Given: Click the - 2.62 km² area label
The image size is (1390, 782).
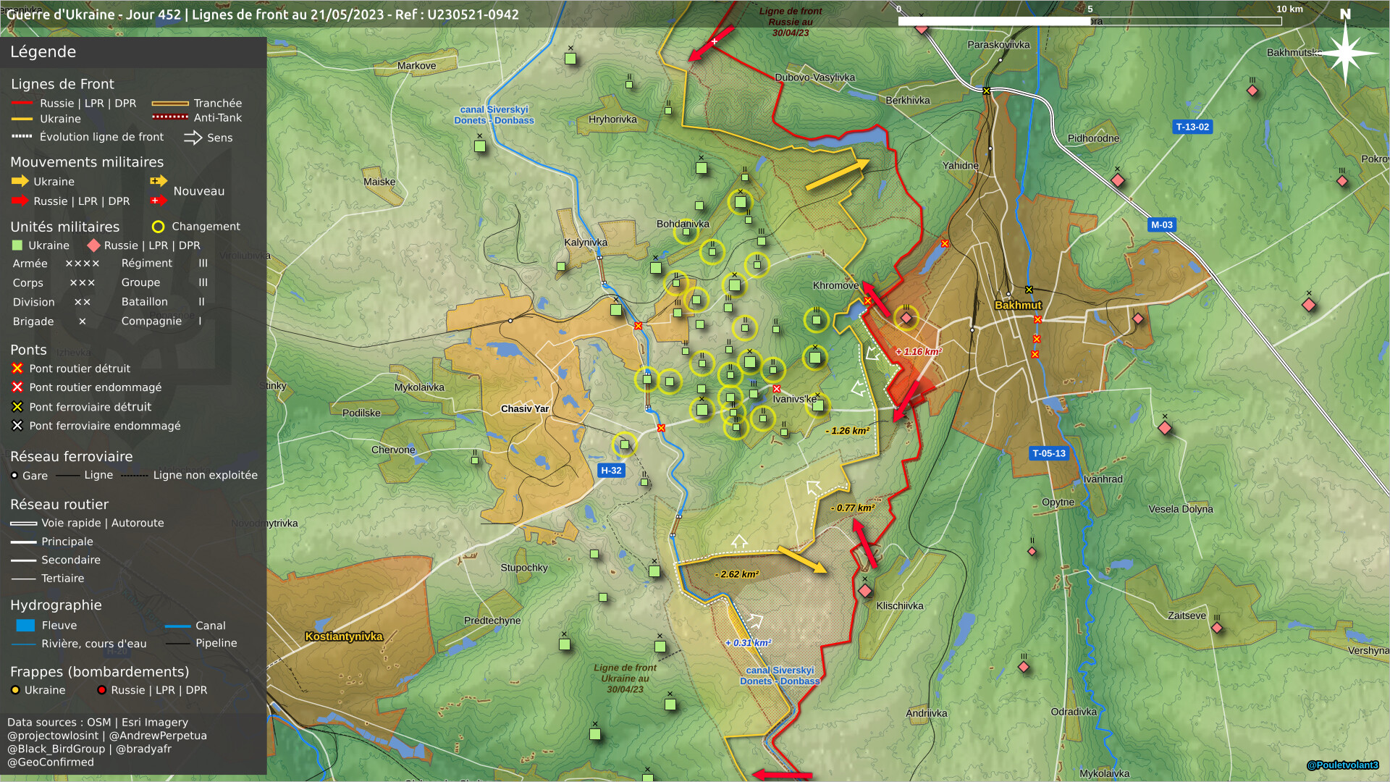Looking at the screenshot, I should pyautogui.click(x=737, y=574).
